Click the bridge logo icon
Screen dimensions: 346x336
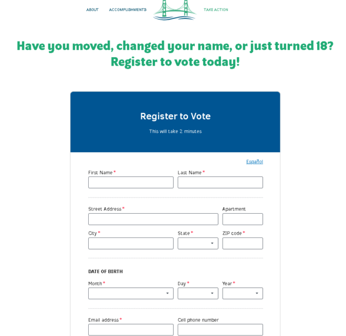pos(174,10)
